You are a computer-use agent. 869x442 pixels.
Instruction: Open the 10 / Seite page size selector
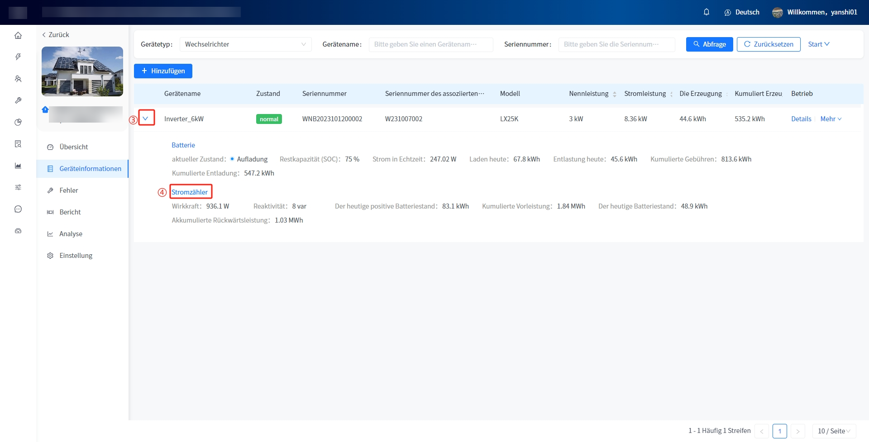pos(833,431)
